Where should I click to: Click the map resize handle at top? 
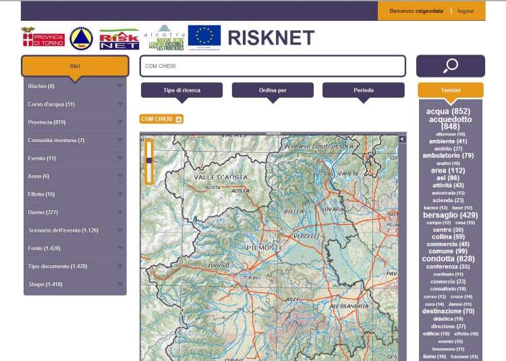273,133
